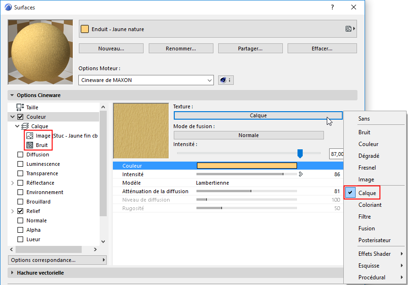
Task: Click the surface selector icon beside Enduit name
Action: [x=349, y=29]
